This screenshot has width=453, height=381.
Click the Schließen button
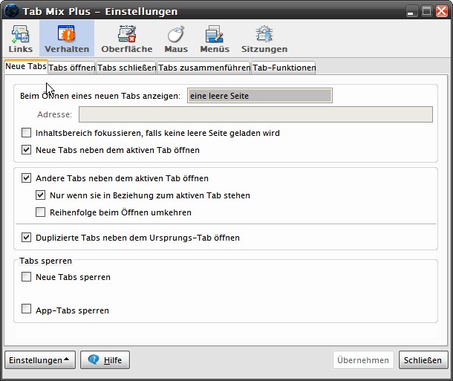(423, 360)
